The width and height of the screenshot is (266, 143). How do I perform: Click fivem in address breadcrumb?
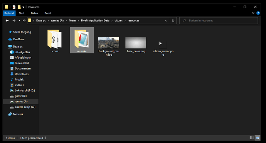click(x=72, y=21)
